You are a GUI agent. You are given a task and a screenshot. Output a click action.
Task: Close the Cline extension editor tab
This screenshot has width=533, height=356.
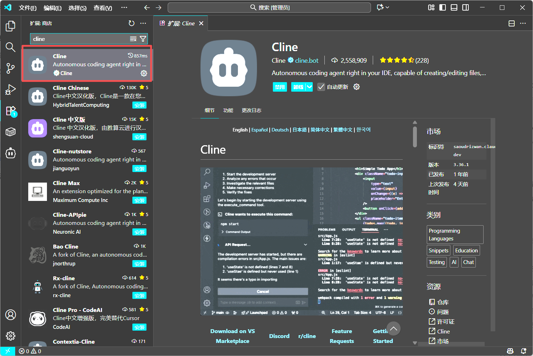coord(201,23)
